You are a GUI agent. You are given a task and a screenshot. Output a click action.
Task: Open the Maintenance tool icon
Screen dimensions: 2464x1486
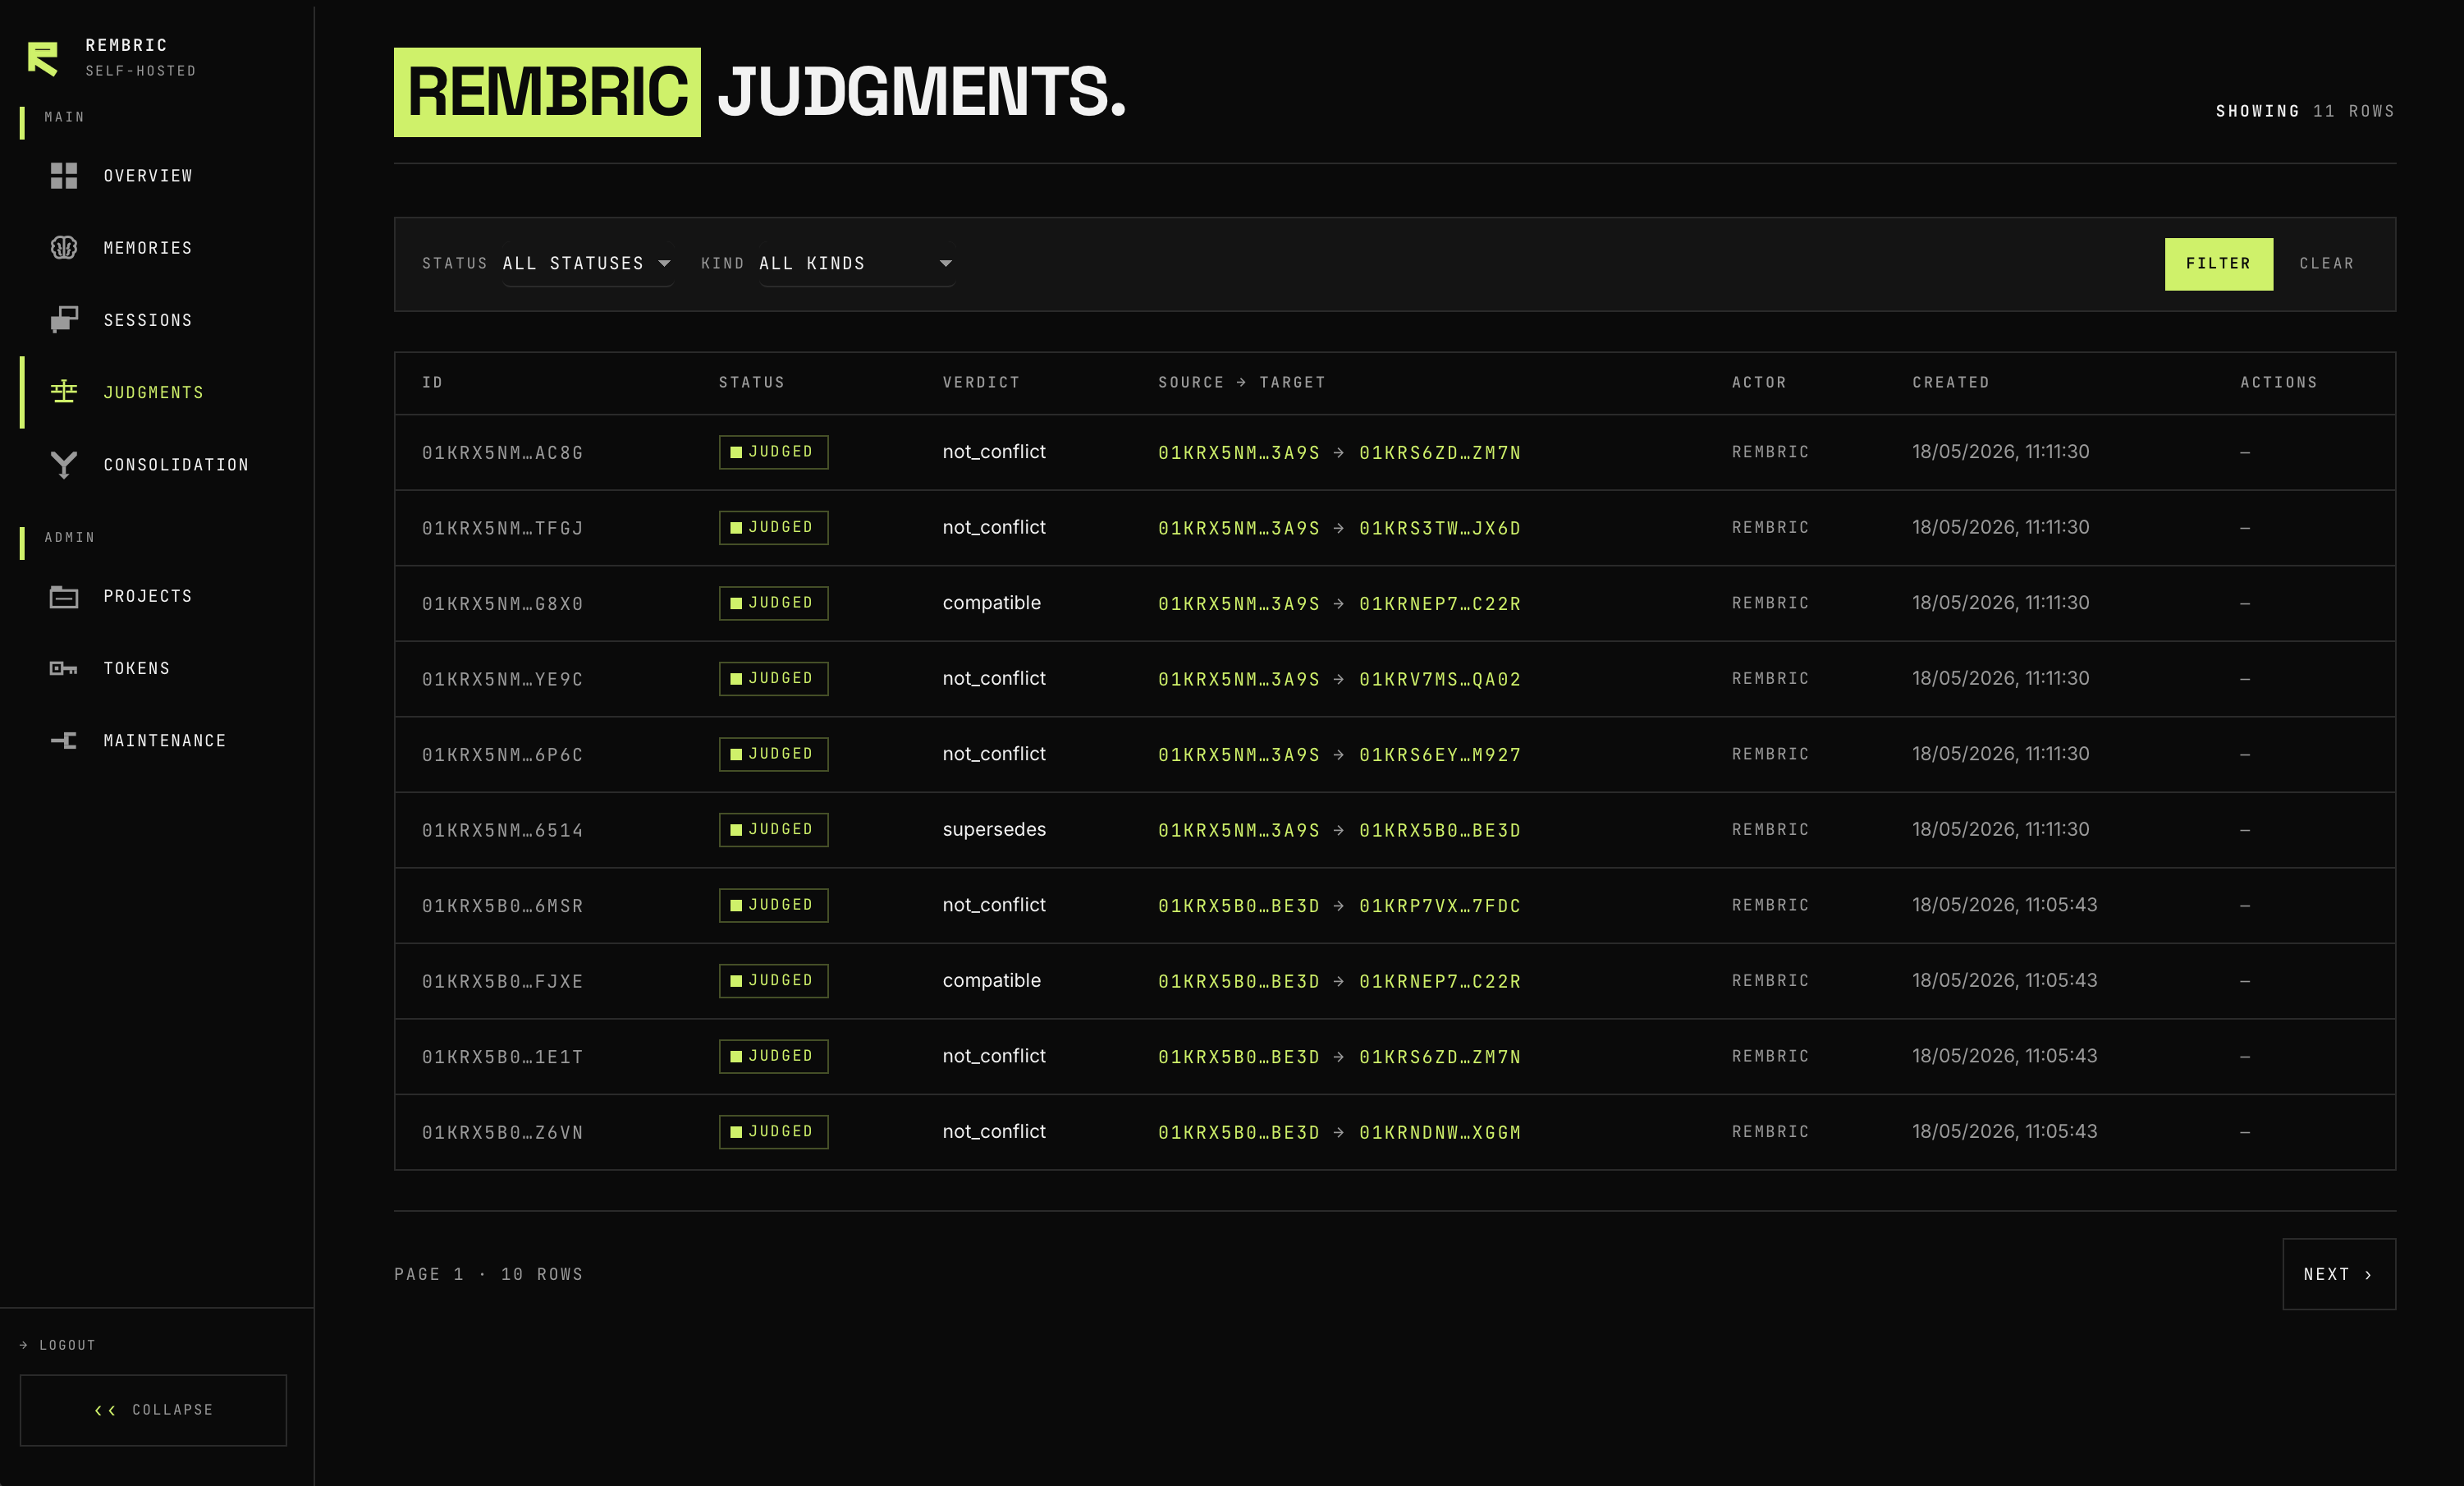pyautogui.click(x=64, y=741)
